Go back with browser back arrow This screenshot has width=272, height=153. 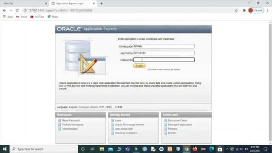point(4,10)
